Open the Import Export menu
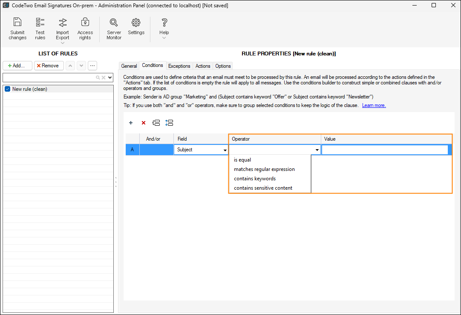This screenshot has height=315, width=461. [63, 23]
